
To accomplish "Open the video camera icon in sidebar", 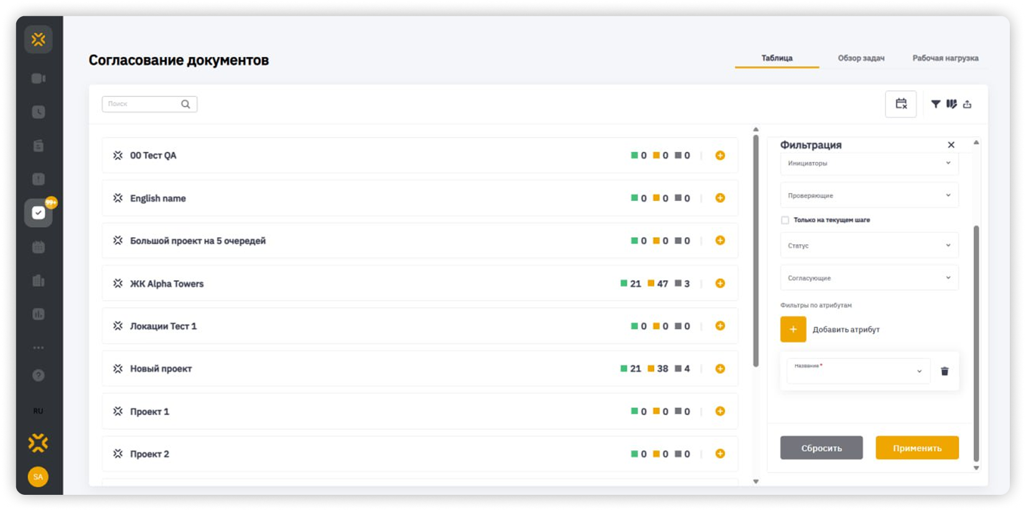I will click(39, 78).
